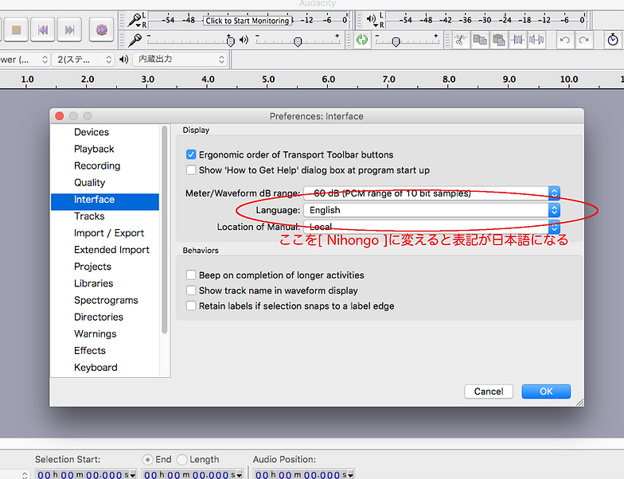Enable Show 'How to Get Help' dialog box
Viewport: 624px width, 479px height.
pos(191,170)
